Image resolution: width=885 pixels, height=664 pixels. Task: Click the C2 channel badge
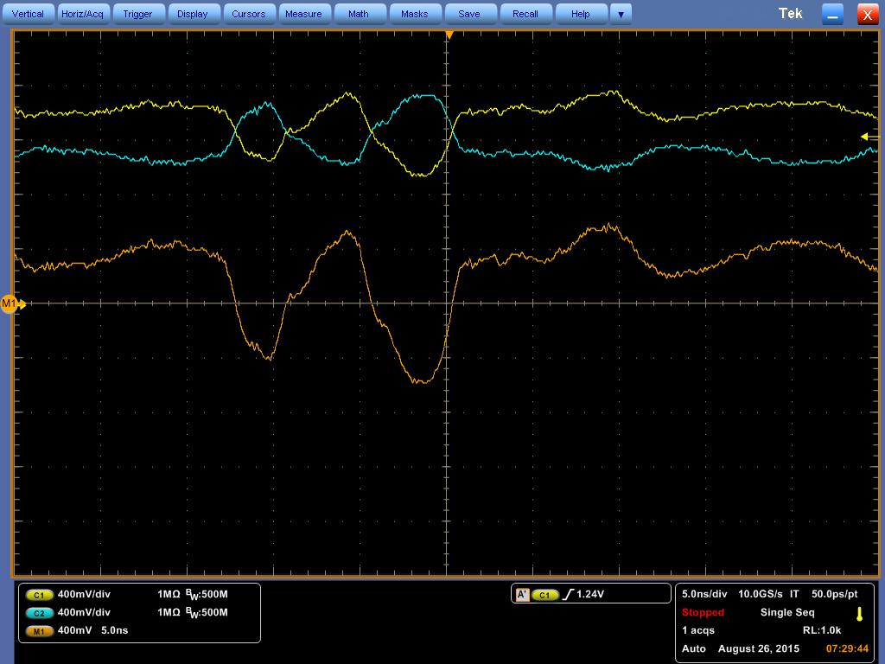tap(39, 613)
